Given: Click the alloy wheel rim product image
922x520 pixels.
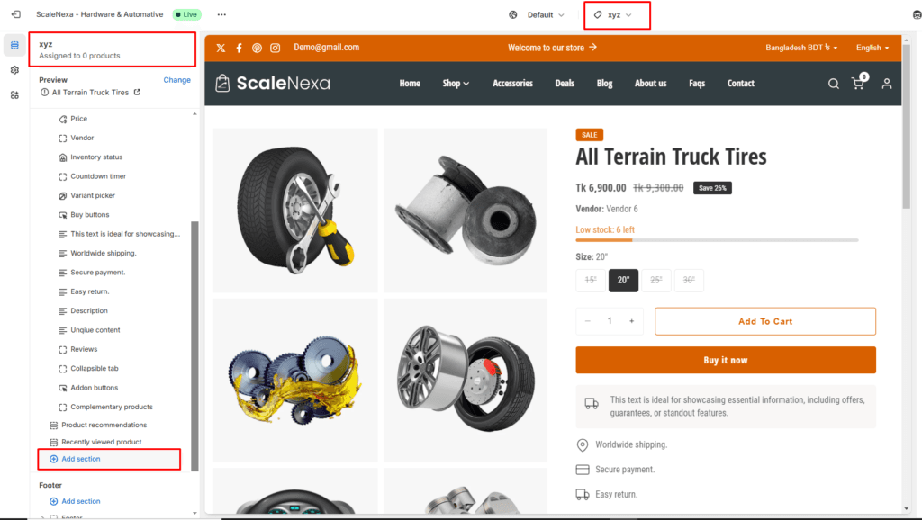Looking at the screenshot, I should coord(466,381).
